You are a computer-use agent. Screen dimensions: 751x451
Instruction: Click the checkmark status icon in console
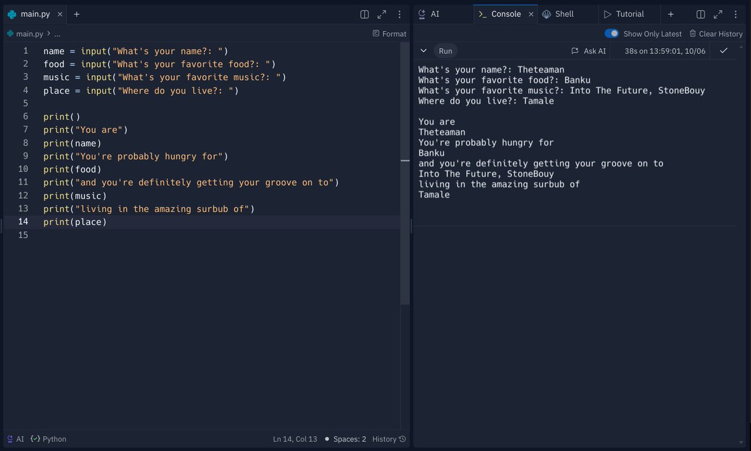pos(723,51)
